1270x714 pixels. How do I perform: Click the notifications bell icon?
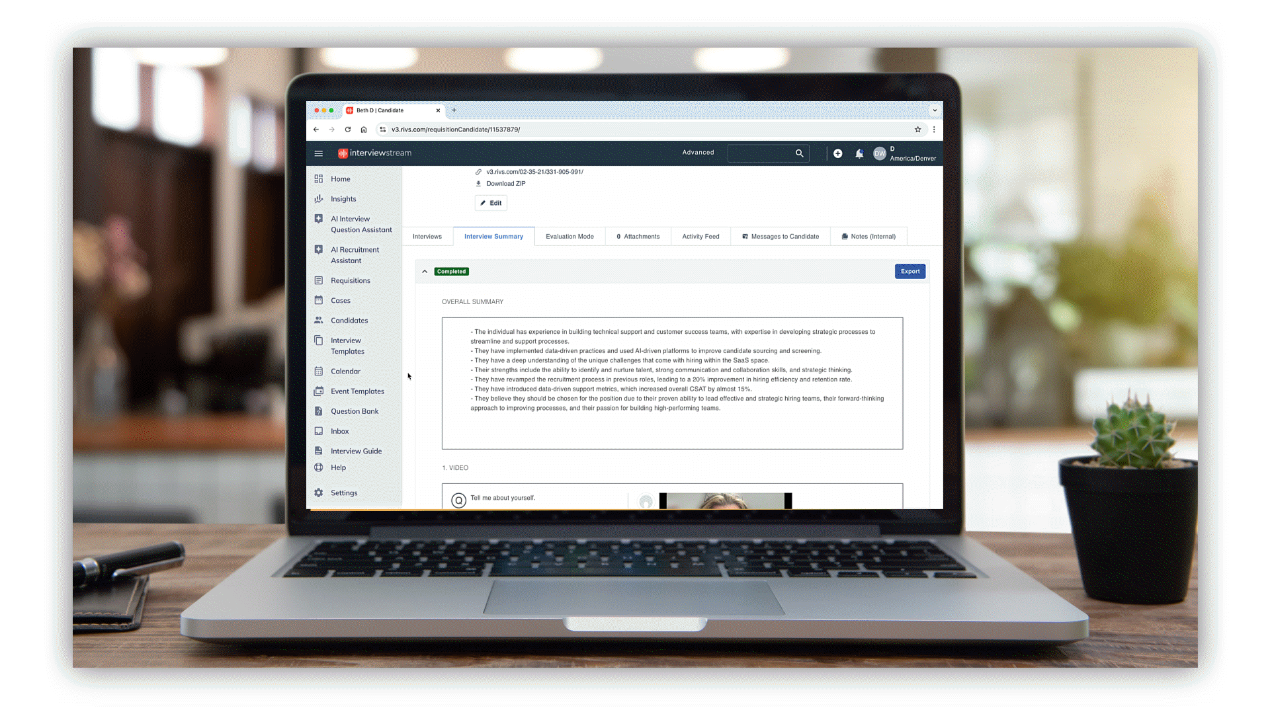pyautogui.click(x=857, y=153)
